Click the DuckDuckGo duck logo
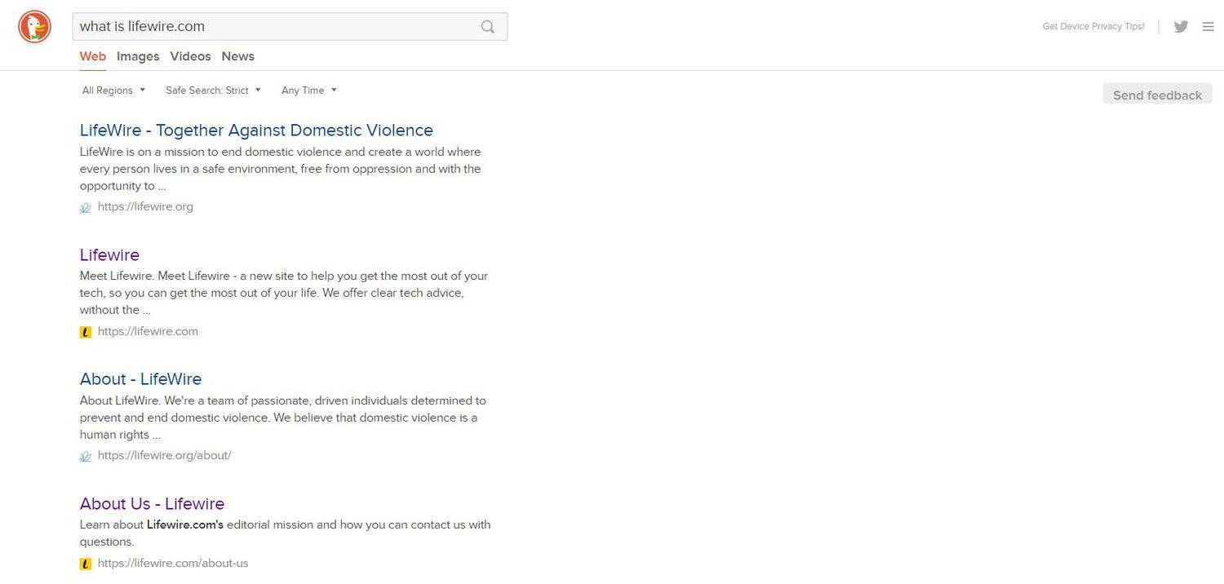The image size is (1224, 584). click(34, 27)
